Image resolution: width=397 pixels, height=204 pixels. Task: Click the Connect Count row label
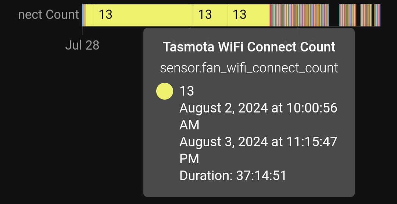(48, 15)
